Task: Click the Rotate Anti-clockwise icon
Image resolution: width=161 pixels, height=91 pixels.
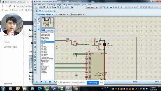Action: click(x=38, y=21)
